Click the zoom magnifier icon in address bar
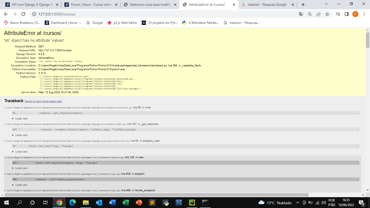370x208 pixels. pos(310,14)
